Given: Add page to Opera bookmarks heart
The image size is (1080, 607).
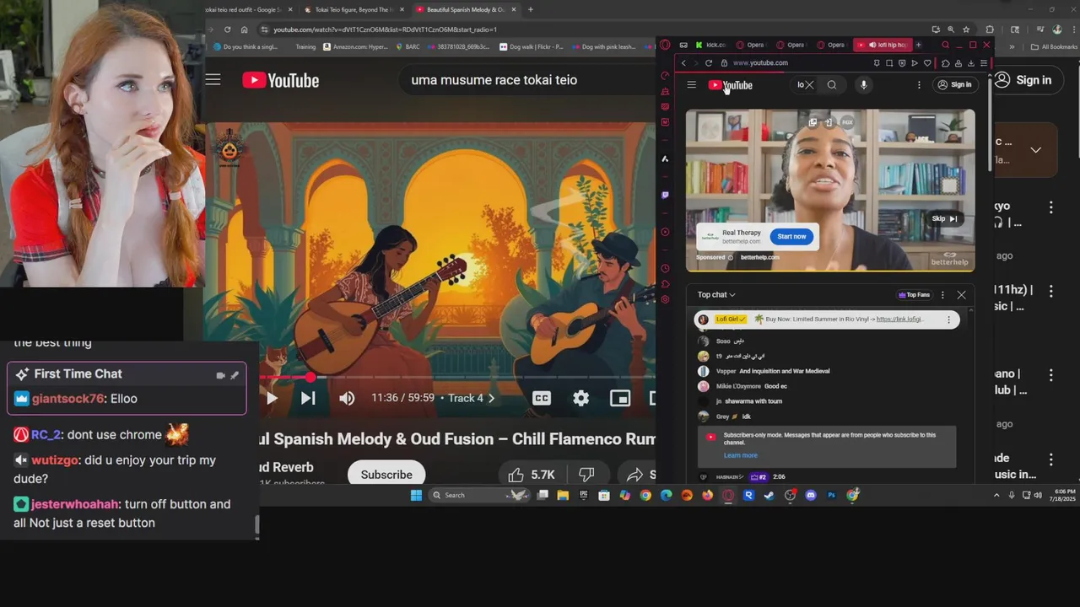Looking at the screenshot, I should [927, 63].
